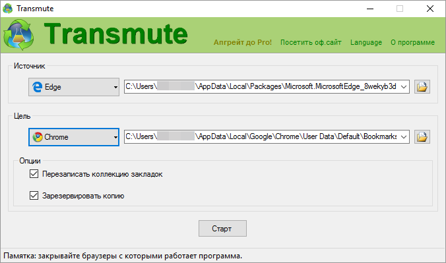Expand the source path list arrow
The height and width of the screenshot is (263, 446).
[404, 87]
